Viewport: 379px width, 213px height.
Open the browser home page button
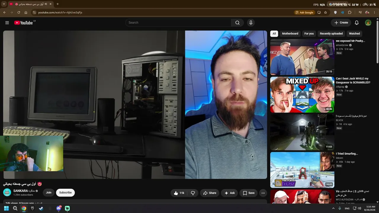pyautogui.click(x=26, y=12)
